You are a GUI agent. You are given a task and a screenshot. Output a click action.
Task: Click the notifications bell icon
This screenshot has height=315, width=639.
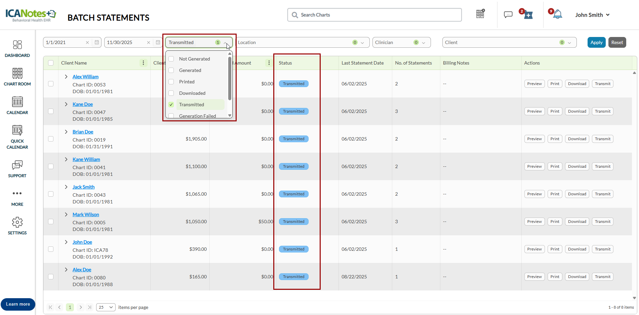[557, 14]
